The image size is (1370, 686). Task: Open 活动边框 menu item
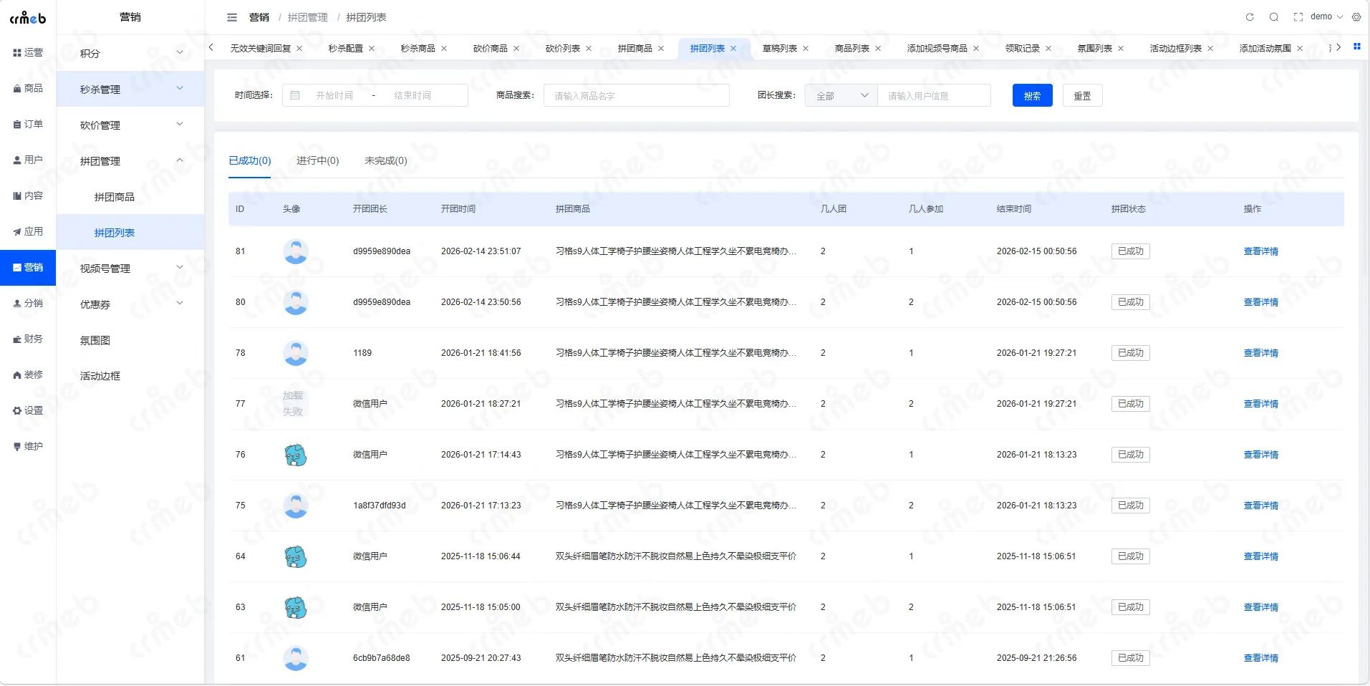pos(130,375)
